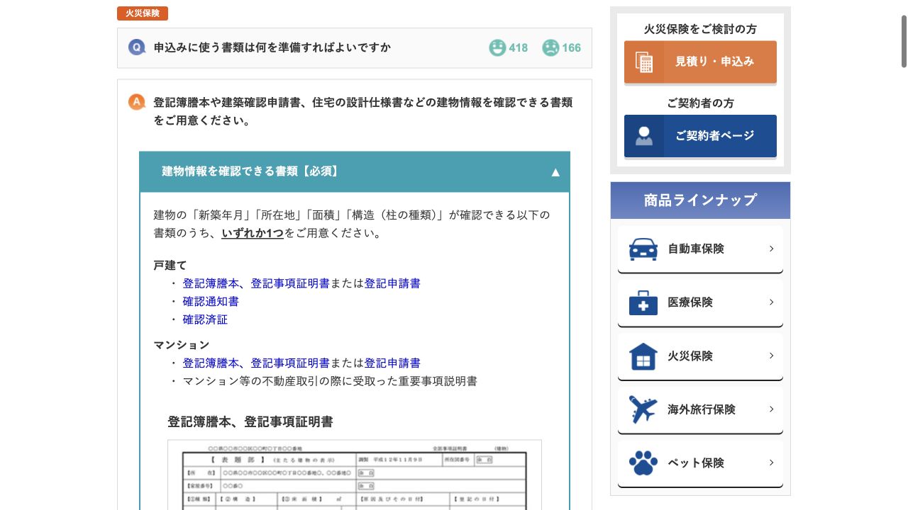Screen dimensions: 908x510
Task: Click the person icon on ご契約者ページ
Action: [x=644, y=135]
